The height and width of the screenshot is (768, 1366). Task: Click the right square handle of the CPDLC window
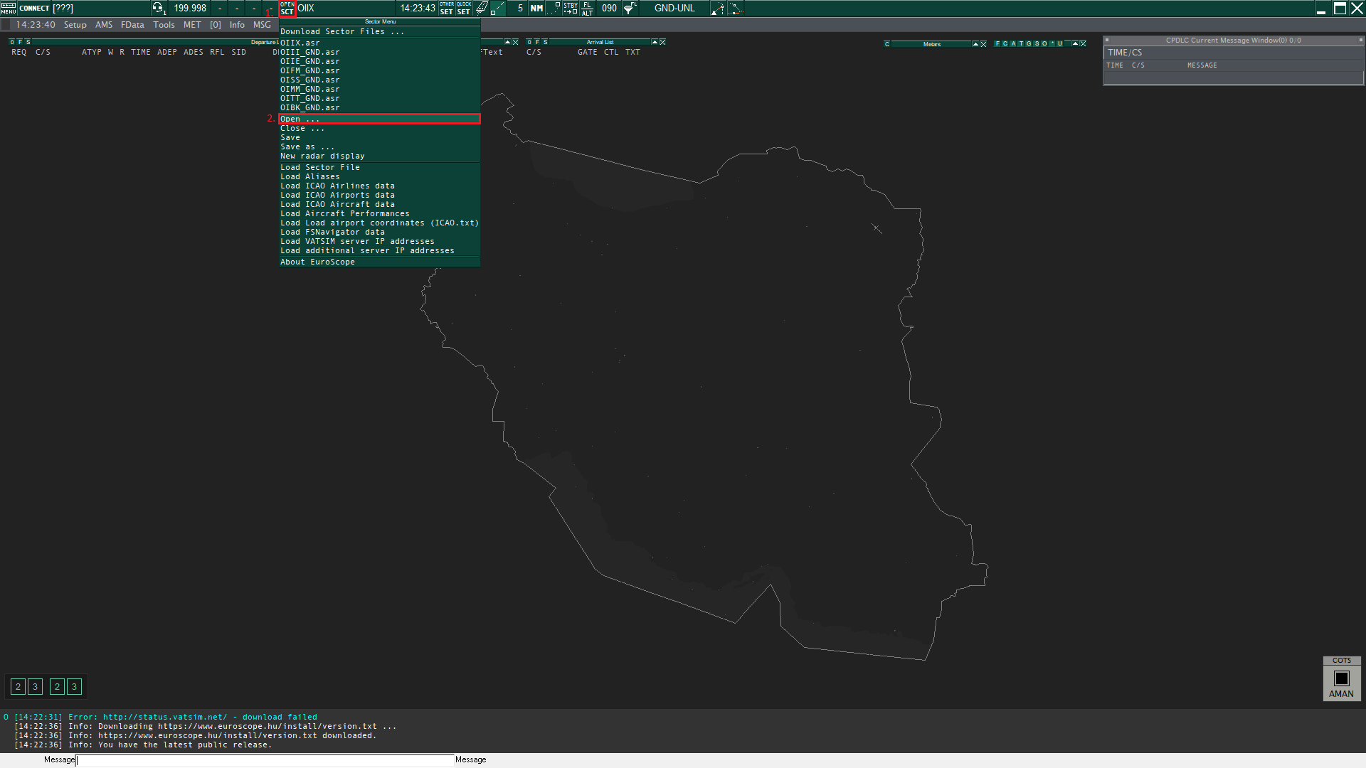pos(1360,40)
